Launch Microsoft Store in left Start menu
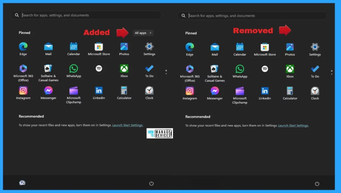 (99, 49)
